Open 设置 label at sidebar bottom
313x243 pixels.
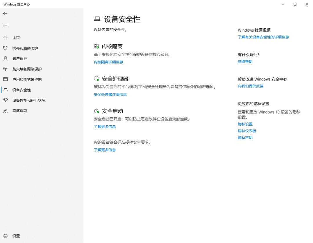click(x=16, y=236)
